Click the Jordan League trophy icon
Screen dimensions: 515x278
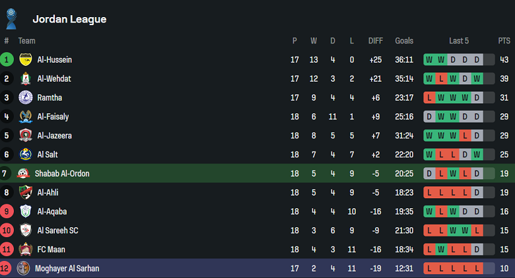click(11, 18)
